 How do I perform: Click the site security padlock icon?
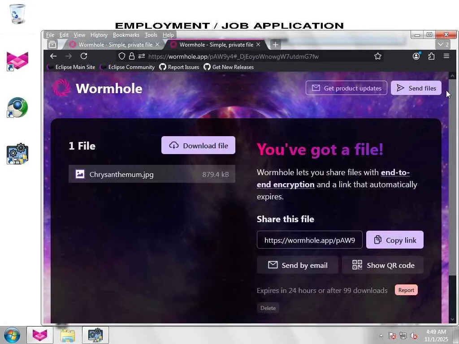(x=132, y=56)
